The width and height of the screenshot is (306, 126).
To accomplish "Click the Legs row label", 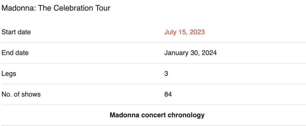I will point(9,74).
